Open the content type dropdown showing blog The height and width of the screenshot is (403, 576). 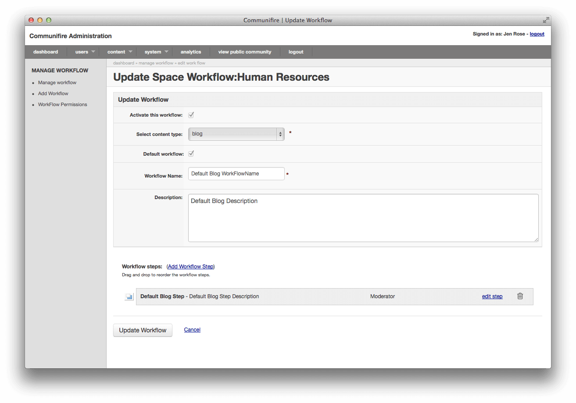(236, 133)
